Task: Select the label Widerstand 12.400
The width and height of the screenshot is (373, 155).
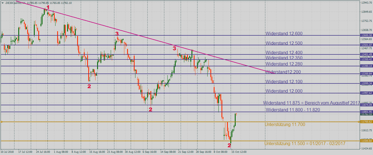Action: pyautogui.click(x=284, y=52)
